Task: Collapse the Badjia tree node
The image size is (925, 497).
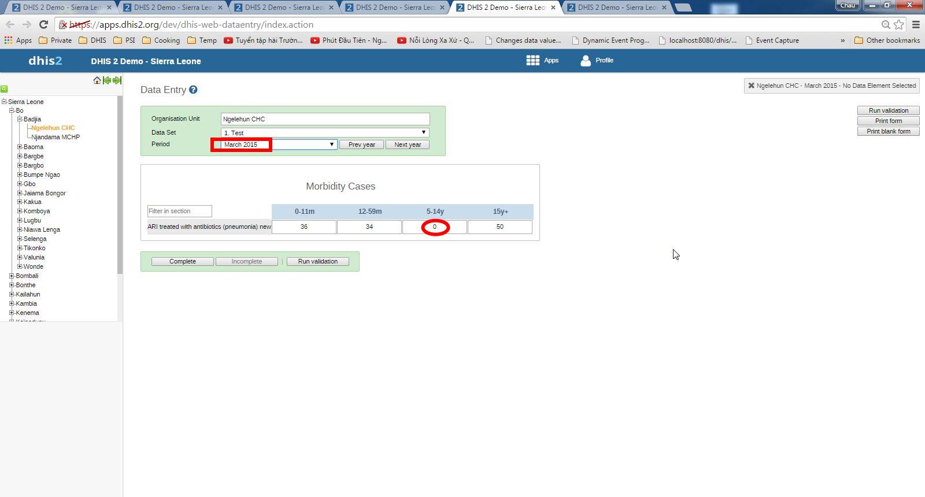Action: [20, 119]
